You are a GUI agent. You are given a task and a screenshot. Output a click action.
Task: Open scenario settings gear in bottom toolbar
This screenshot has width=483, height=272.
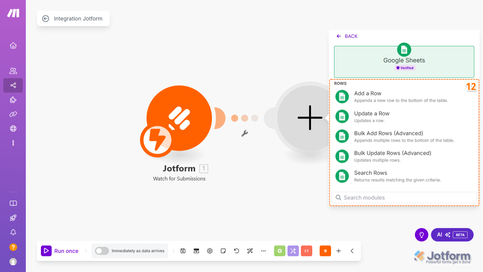pyautogui.click(x=210, y=251)
